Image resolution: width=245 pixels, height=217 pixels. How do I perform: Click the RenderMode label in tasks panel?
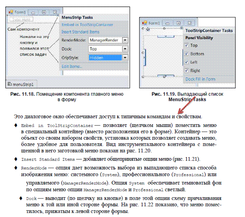73,40
